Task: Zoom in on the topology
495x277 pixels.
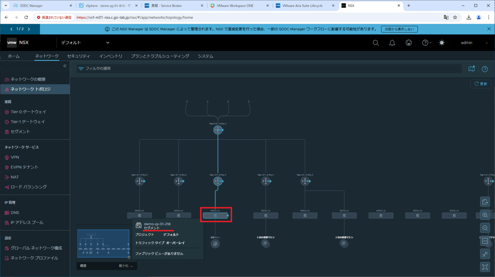Action: 485,215
